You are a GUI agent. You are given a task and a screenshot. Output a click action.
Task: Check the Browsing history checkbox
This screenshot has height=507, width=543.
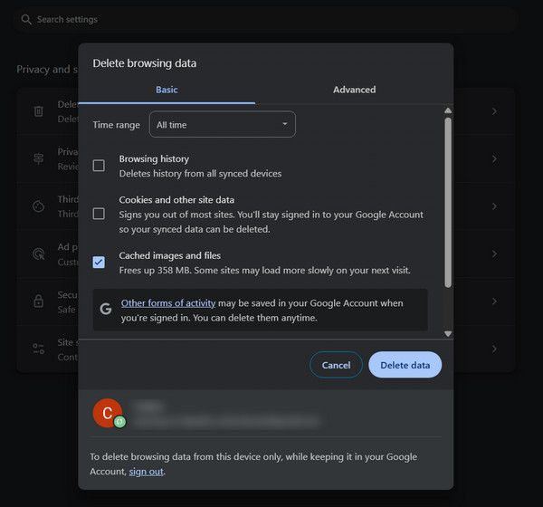point(99,166)
